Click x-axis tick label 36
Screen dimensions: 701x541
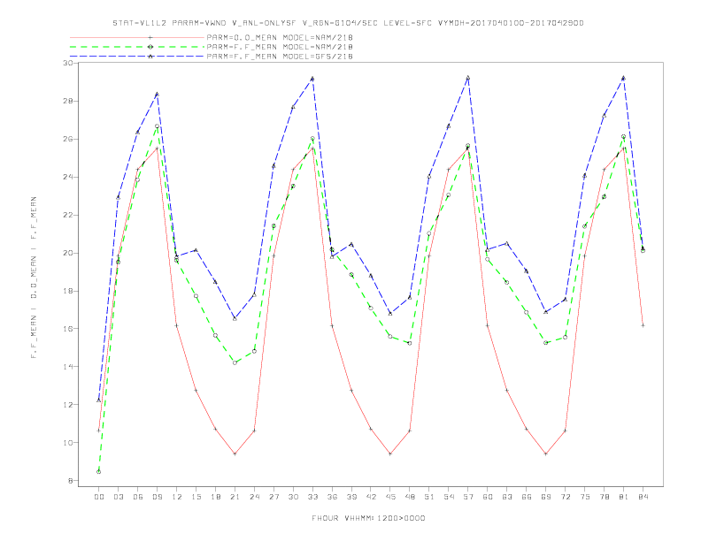tap(332, 497)
